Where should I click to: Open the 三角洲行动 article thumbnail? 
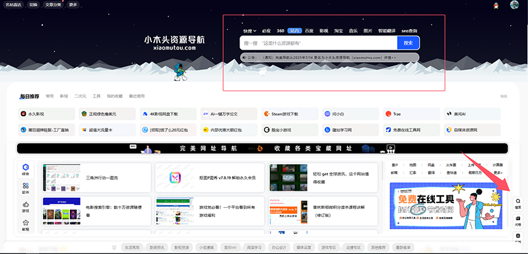click(x=61, y=177)
